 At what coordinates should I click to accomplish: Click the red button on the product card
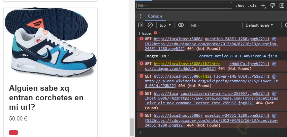(x=13, y=133)
